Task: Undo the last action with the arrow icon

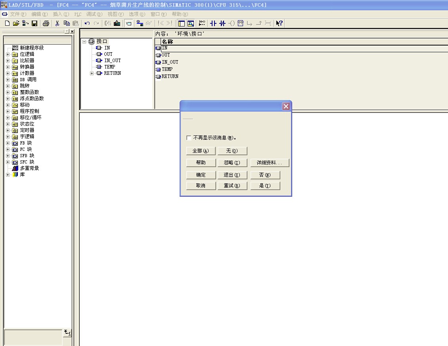Action: (87, 23)
